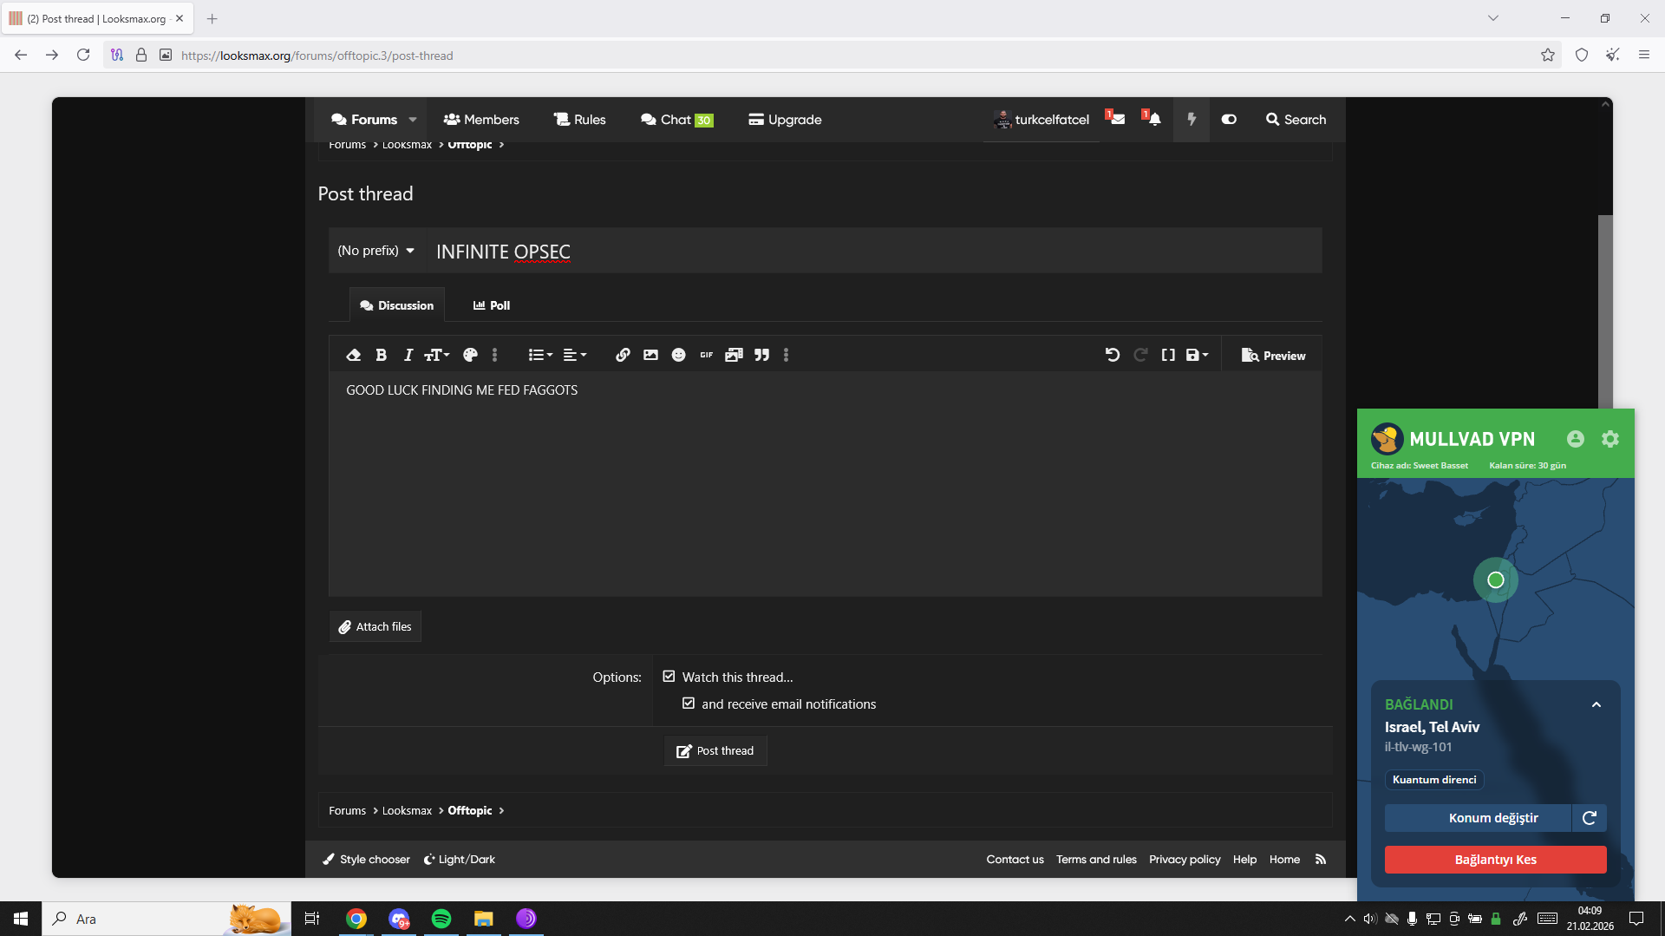Switch to the Poll tab

point(492,305)
